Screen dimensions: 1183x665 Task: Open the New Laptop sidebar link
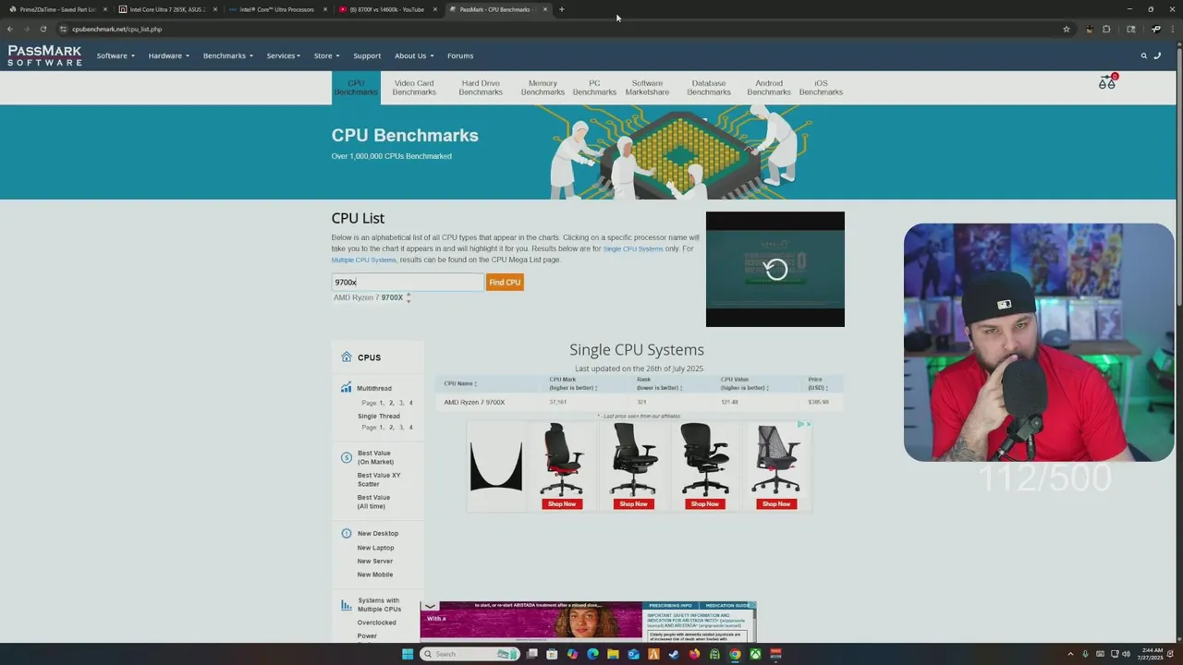[375, 547]
